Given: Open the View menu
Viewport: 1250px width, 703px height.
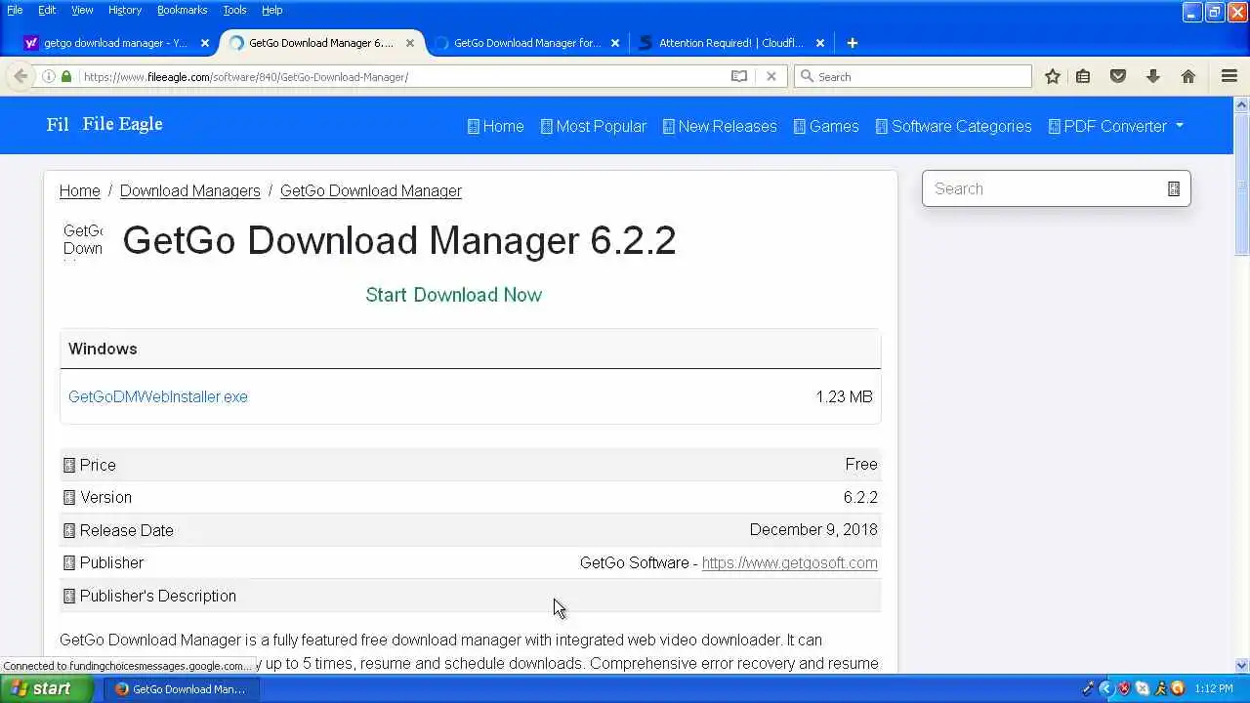Looking at the screenshot, I should tap(82, 10).
